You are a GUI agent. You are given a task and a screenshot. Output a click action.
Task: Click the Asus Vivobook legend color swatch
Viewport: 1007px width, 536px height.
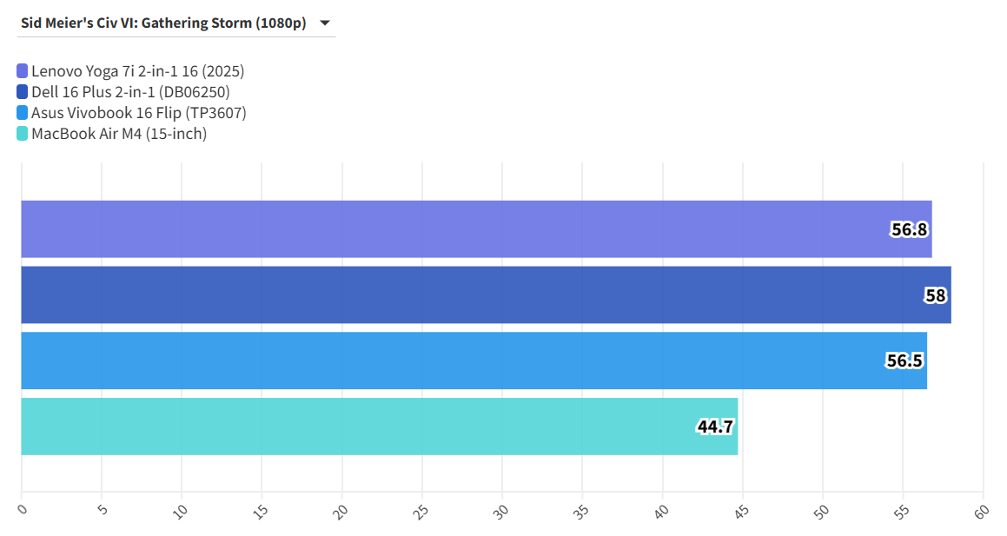(x=23, y=113)
